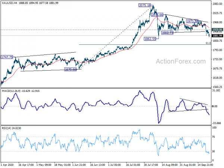Click the 18 May 01:00 date label
224x168 pixels.
pos(62,165)
